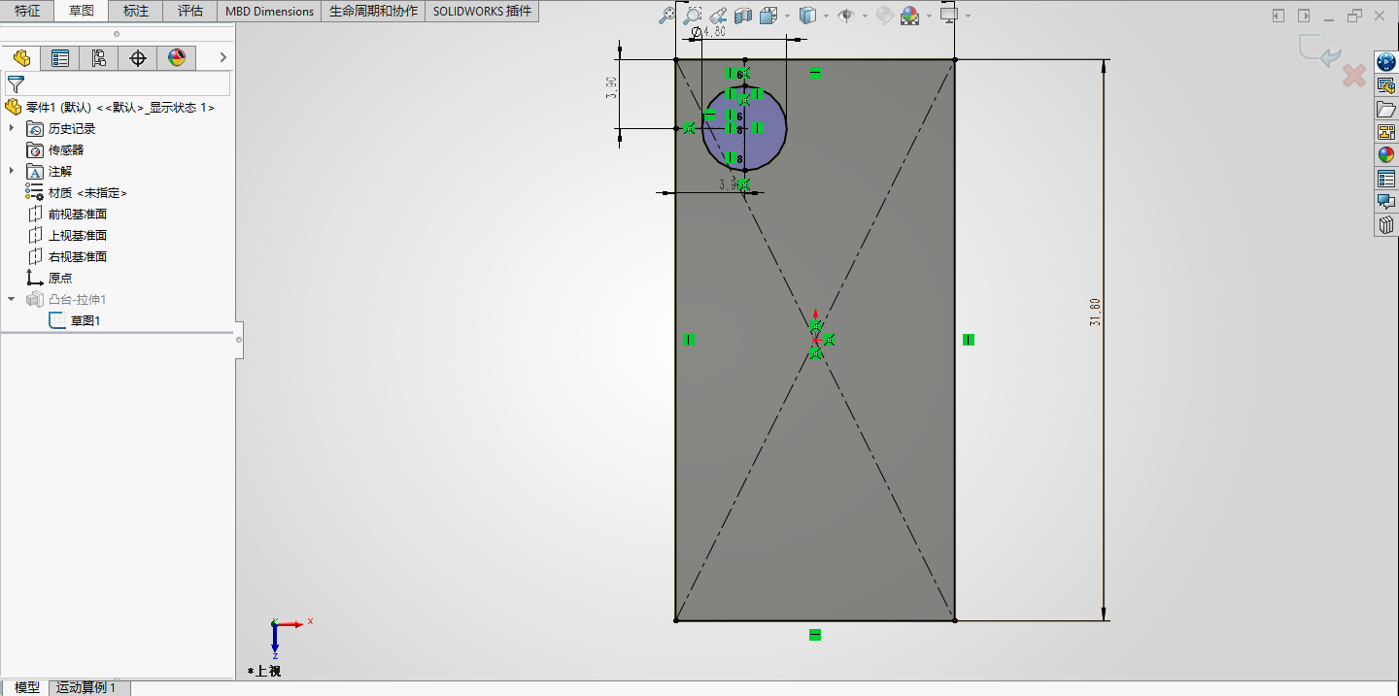Click the feature tree filter field
The width and height of the screenshot is (1399, 696).
(118, 84)
